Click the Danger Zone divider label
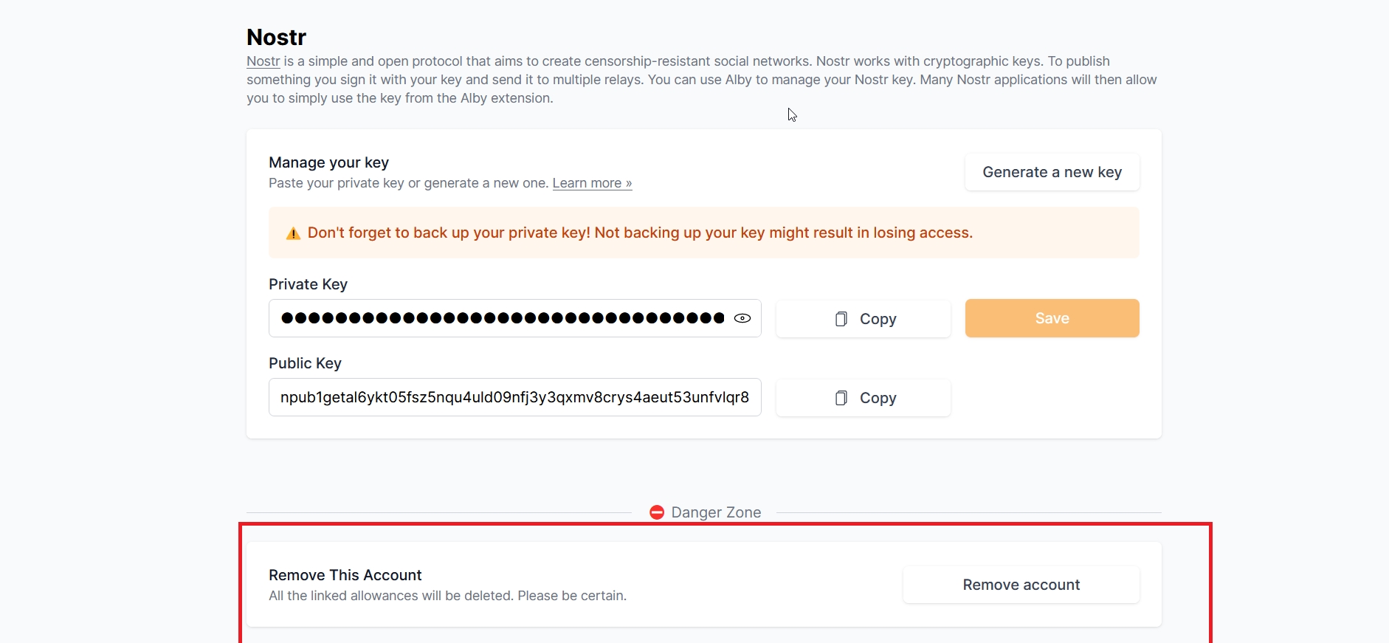1389x643 pixels. coord(716,512)
